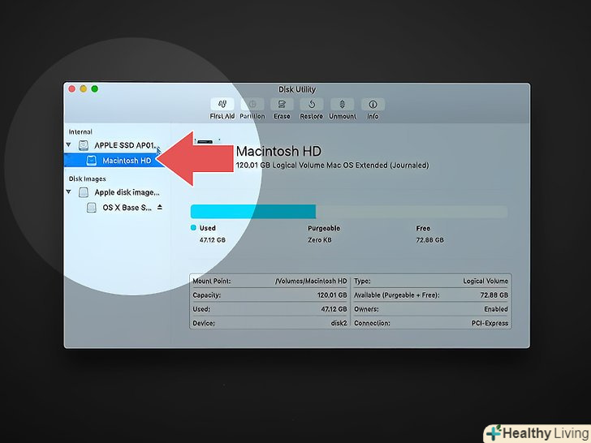Screen dimensions: 591x443
Task: Collapse the APPLE SSD AP01 disclosure triangle
Action: pos(68,144)
